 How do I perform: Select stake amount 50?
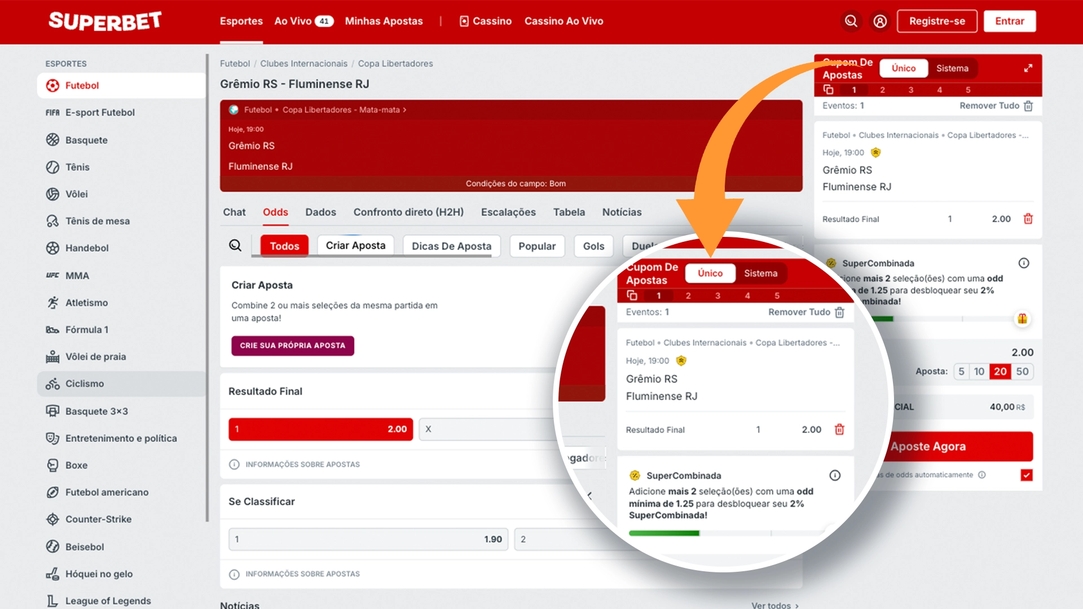coord(1023,372)
